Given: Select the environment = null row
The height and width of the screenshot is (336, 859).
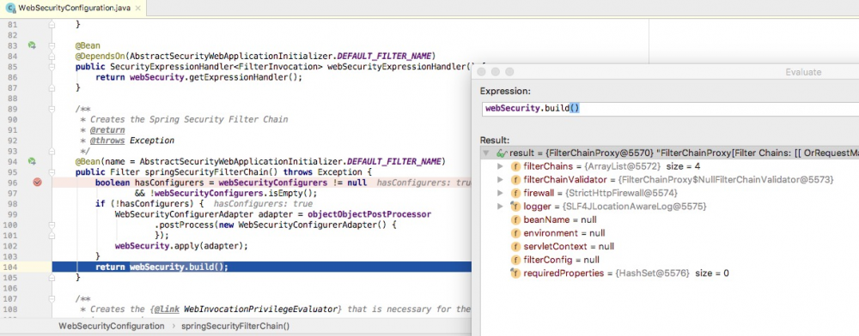Looking at the screenshot, I should [x=669, y=233].
